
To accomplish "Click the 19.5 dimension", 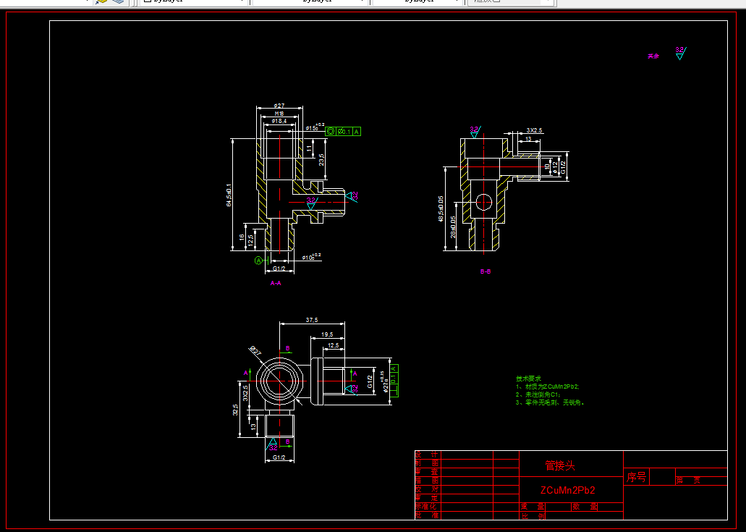I will [327, 334].
